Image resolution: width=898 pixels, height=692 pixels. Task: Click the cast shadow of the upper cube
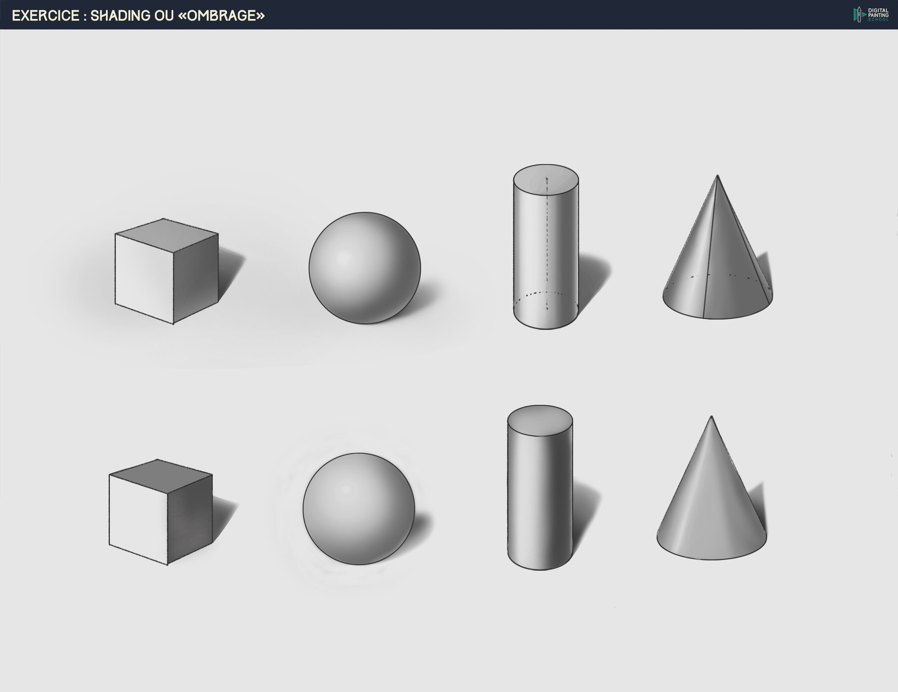point(230,269)
